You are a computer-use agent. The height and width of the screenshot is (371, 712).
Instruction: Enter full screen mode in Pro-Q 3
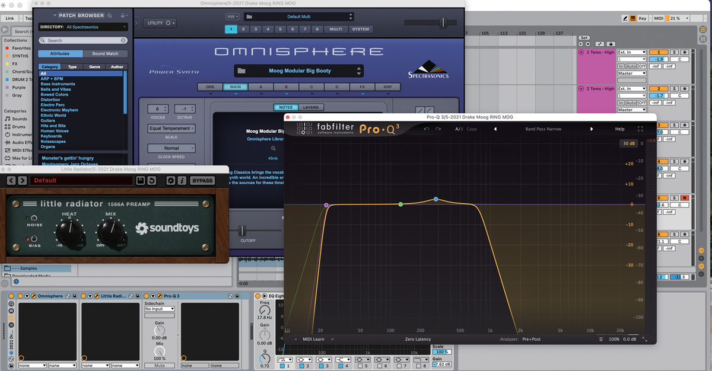click(640, 129)
